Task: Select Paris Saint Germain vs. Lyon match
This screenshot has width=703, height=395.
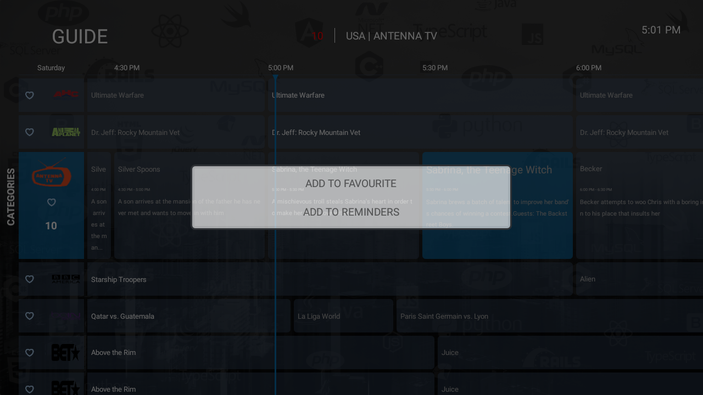Action: click(x=550, y=316)
